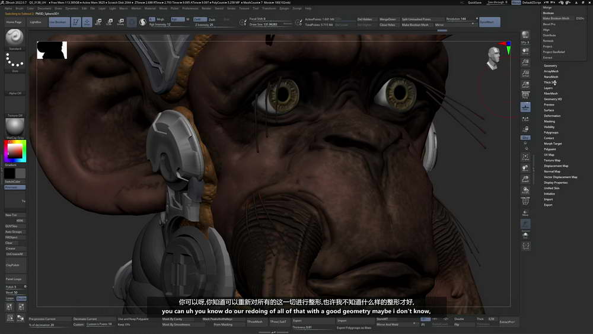Image resolution: width=593 pixels, height=334 pixels.
Task: Click the Zoom icon on right shelf
Action: [x=525, y=62]
